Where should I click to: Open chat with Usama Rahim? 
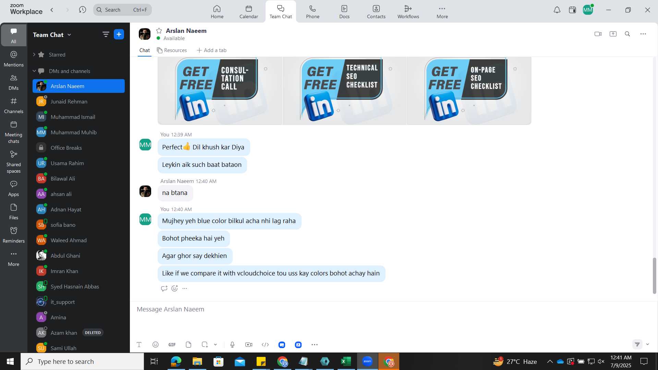pyautogui.click(x=78, y=163)
